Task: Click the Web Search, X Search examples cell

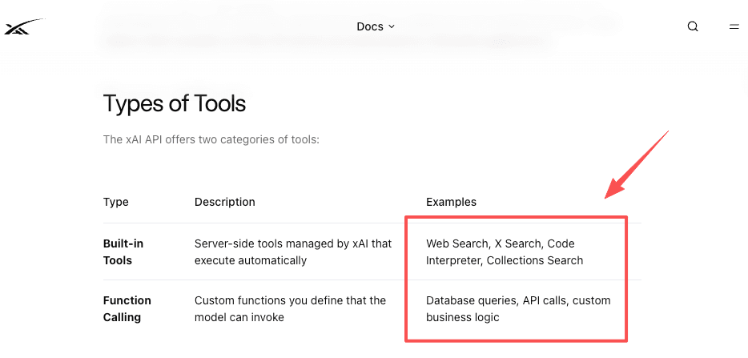Action: [505, 252]
